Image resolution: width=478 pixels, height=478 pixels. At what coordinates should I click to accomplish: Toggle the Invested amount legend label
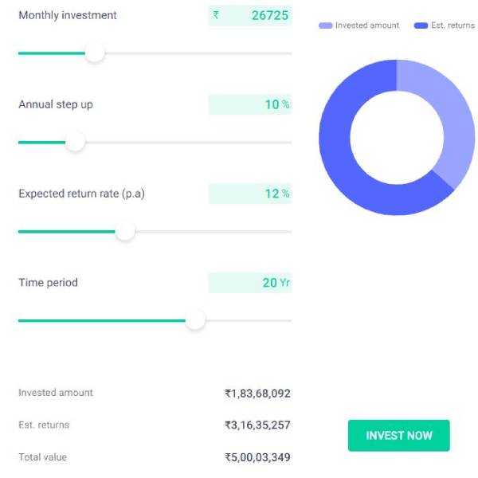click(x=366, y=25)
